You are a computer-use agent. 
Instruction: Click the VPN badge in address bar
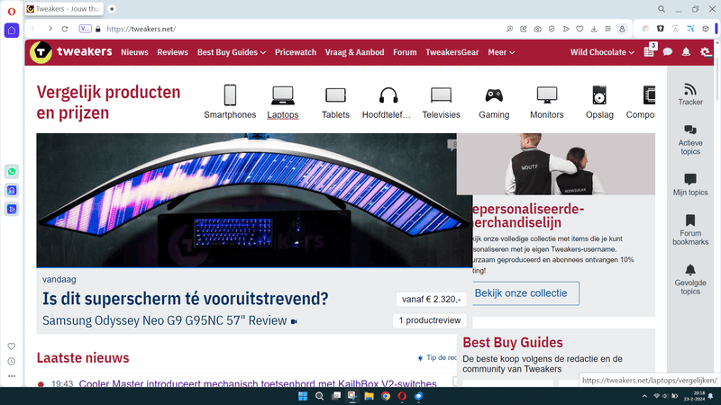[x=85, y=29]
